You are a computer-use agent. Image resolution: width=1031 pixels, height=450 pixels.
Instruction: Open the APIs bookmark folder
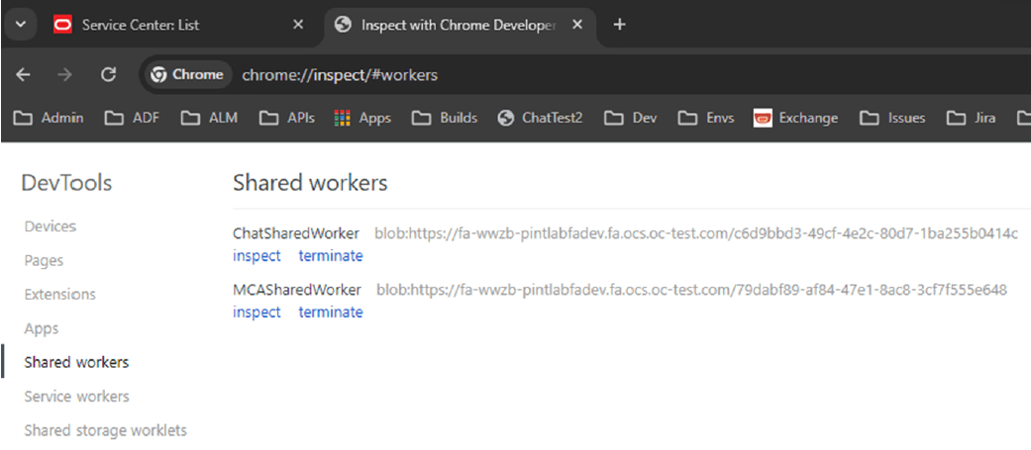coord(287,119)
